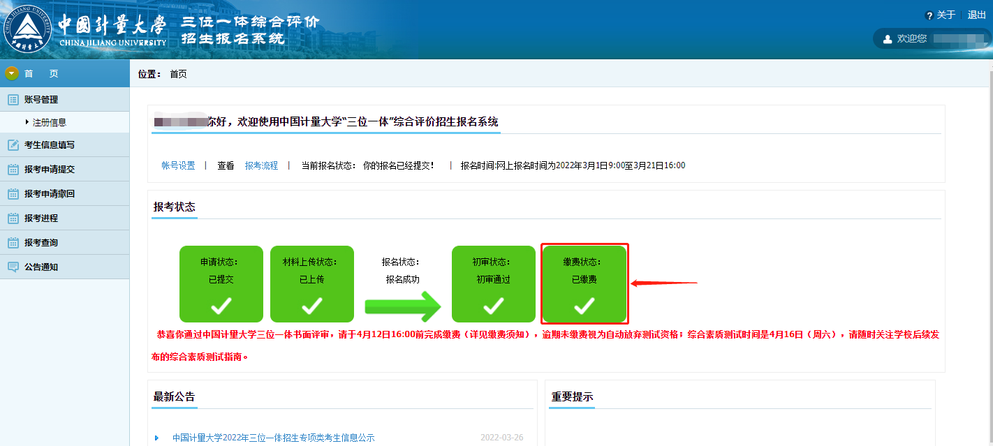The height and width of the screenshot is (446, 993).
Task: Click the green 申请状态 已提交 box
Action: click(221, 283)
